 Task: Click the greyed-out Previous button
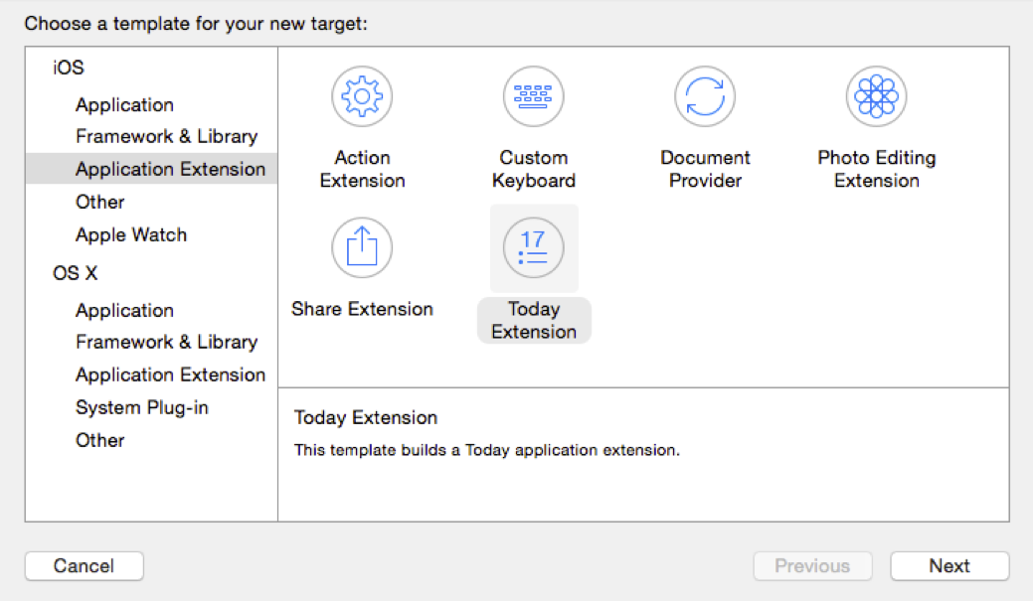coord(812,566)
